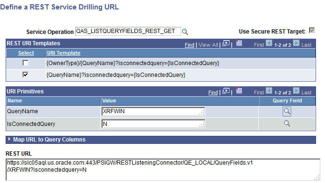This screenshot has width=325, height=183.
Task: Click the REST URL label
Action: [x=19, y=154]
